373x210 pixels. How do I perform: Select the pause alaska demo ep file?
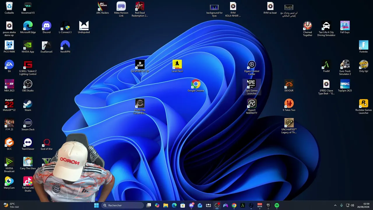coord(9,29)
